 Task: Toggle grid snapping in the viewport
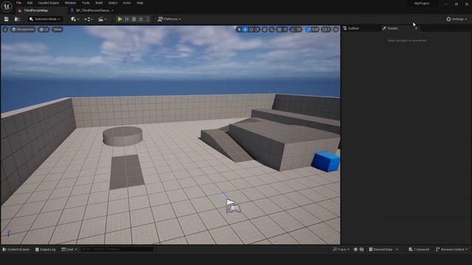pos(280,29)
